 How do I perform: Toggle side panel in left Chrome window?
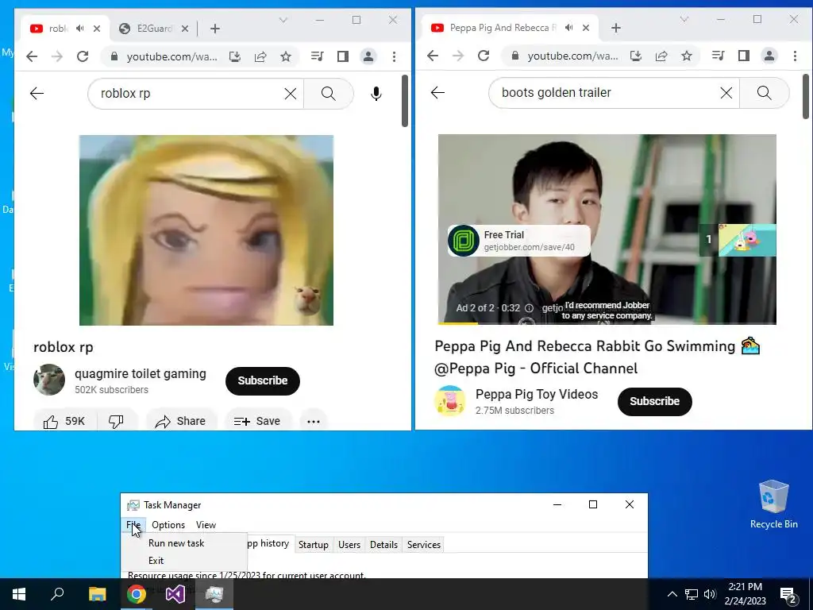click(343, 56)
